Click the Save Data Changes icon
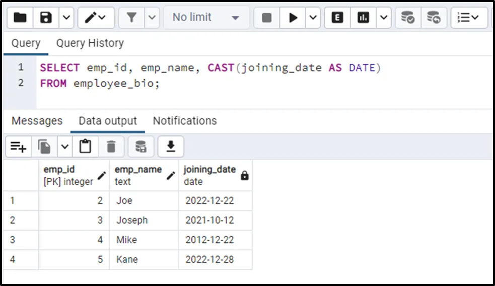Viewport: 495px width, 286px height. (140, 147)
